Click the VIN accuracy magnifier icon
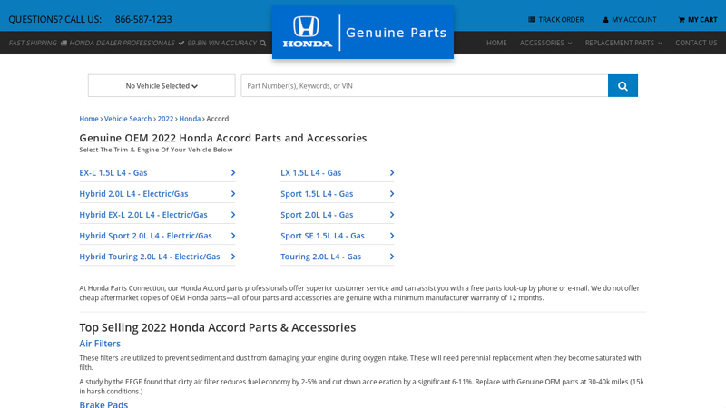 (263, 43)
